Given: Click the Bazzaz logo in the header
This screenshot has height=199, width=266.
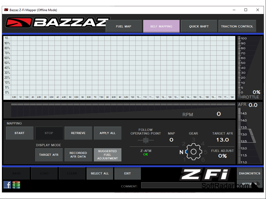Looking at the screenshot, I should 58,23.
